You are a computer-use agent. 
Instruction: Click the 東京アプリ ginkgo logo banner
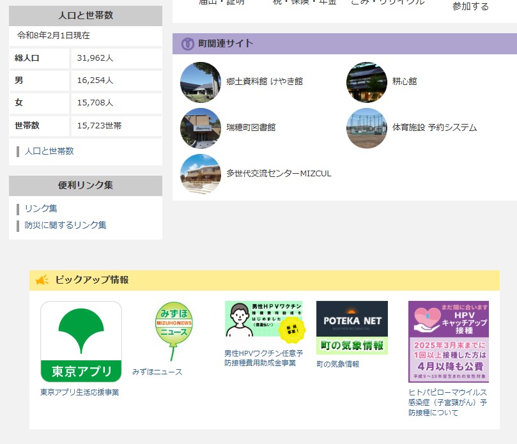(x=81, y=342)
